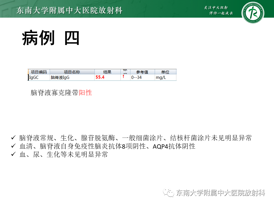Select the 结果 column header
This screenshot has height=205, width=274.
pyautogui.click(x=107, y=72)
